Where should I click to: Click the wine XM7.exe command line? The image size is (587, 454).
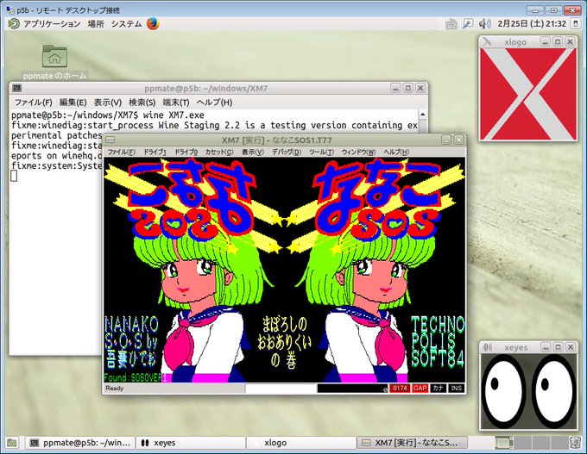108,115
